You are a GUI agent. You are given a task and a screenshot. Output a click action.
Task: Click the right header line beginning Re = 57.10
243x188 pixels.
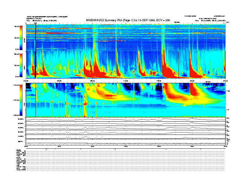point(210,21)
